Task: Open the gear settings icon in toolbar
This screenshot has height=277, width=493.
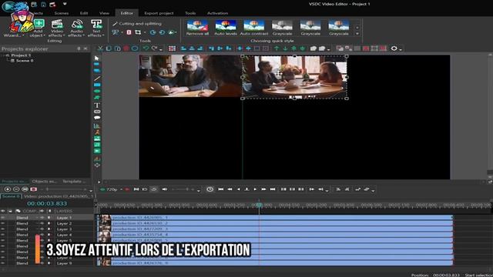Action: (394, 48)
